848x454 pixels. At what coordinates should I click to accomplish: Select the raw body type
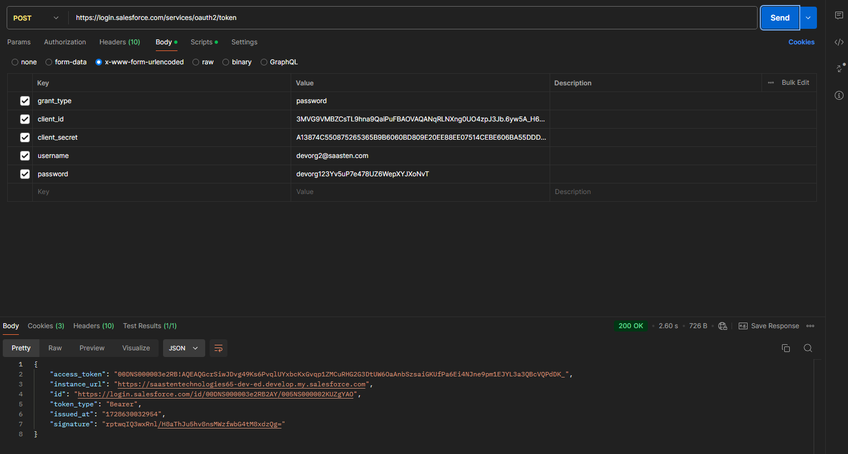click(196, 62)
